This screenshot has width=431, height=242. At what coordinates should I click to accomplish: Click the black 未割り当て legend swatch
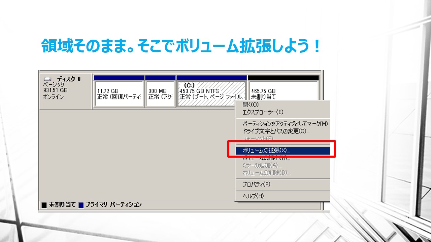pos(44,205)
